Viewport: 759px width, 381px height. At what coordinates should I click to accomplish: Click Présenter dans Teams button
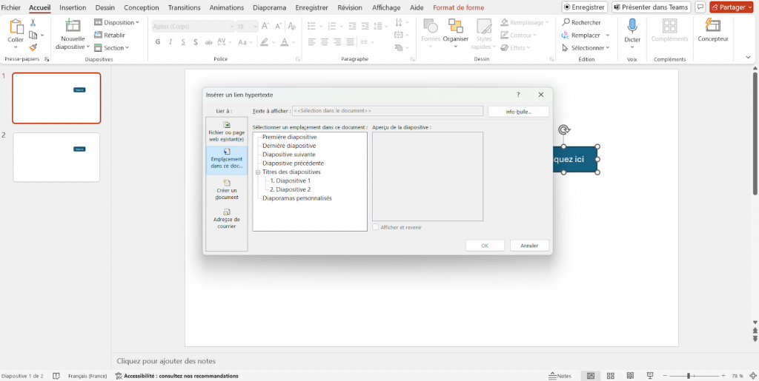651,7
